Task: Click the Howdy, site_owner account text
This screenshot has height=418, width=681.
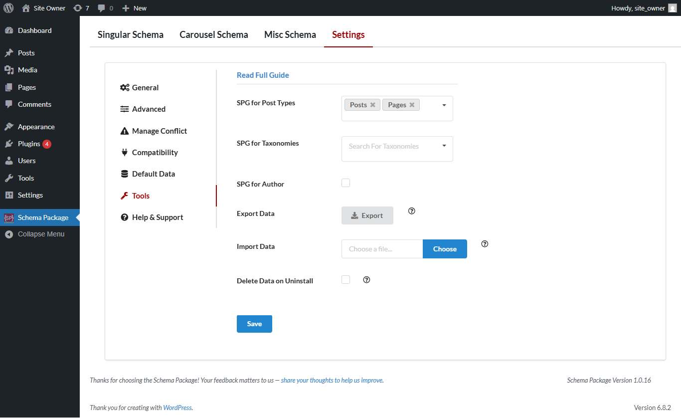Action: [x=638, y=8]
